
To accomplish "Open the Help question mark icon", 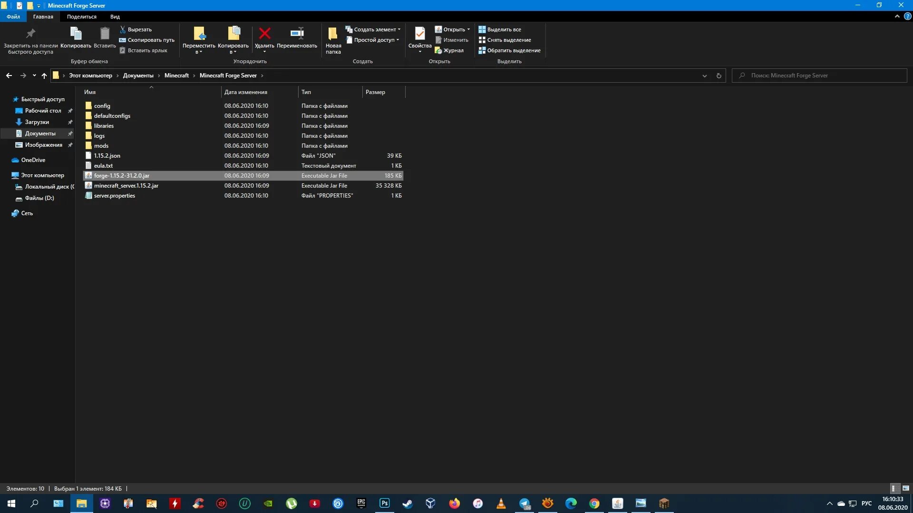I will click(907, 16).
